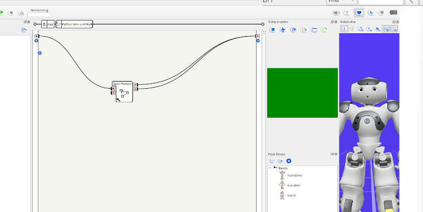Close the Pose library panel

click(x=336, y=154)
